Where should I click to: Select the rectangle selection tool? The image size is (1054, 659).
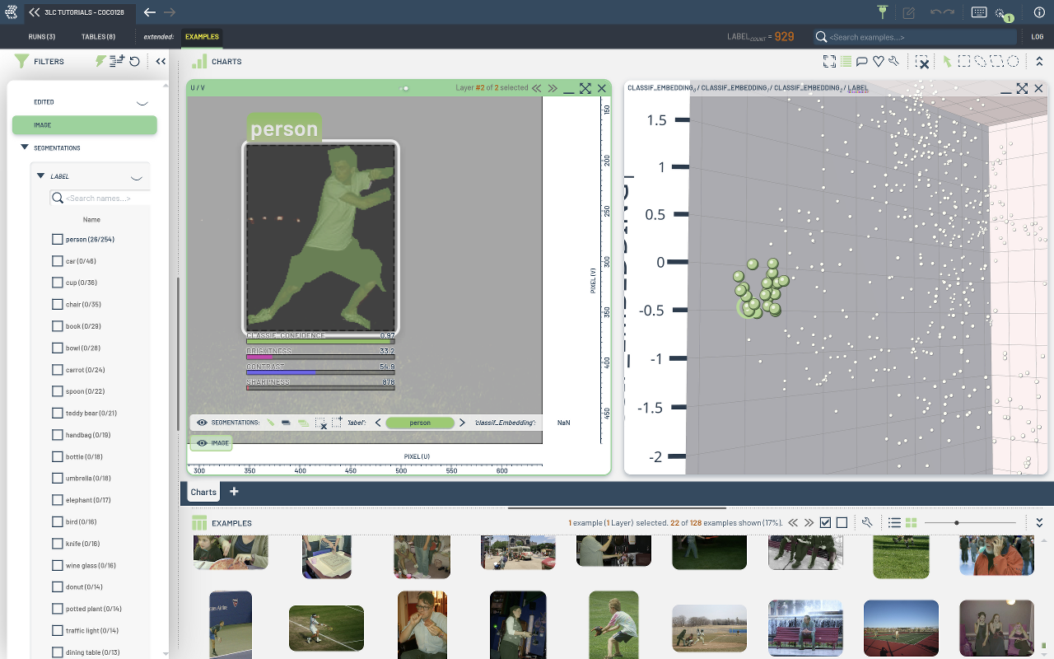963,62
